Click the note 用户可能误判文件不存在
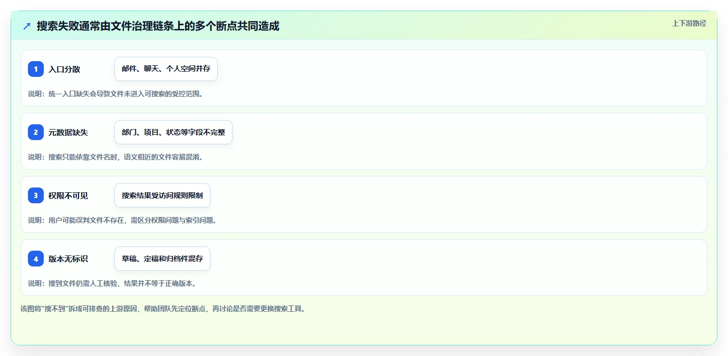 (87, 220)
